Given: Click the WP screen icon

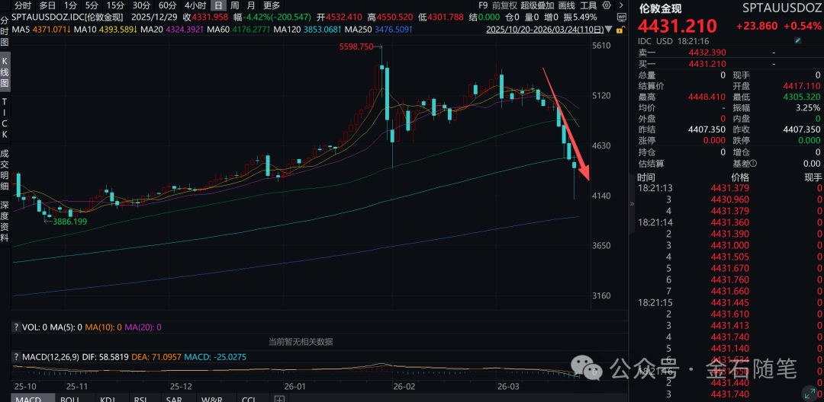Looking at the screenshot, I should point(622,17).
